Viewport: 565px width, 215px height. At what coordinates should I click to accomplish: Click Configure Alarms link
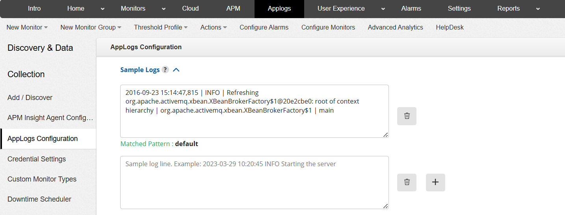point(264,27)
